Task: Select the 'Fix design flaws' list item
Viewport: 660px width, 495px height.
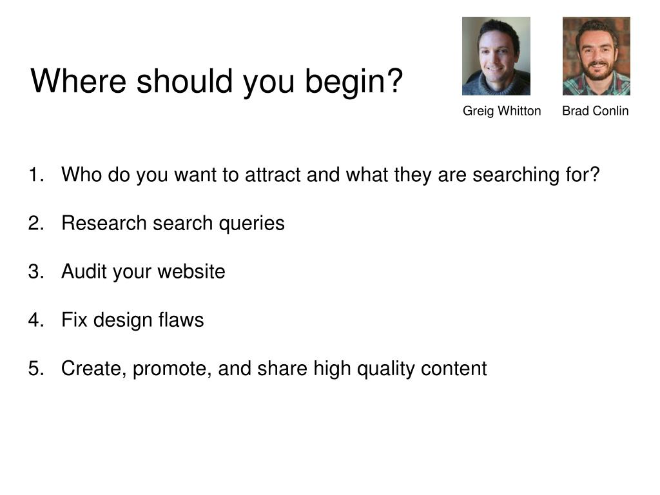Action: [x=133, y=320]
